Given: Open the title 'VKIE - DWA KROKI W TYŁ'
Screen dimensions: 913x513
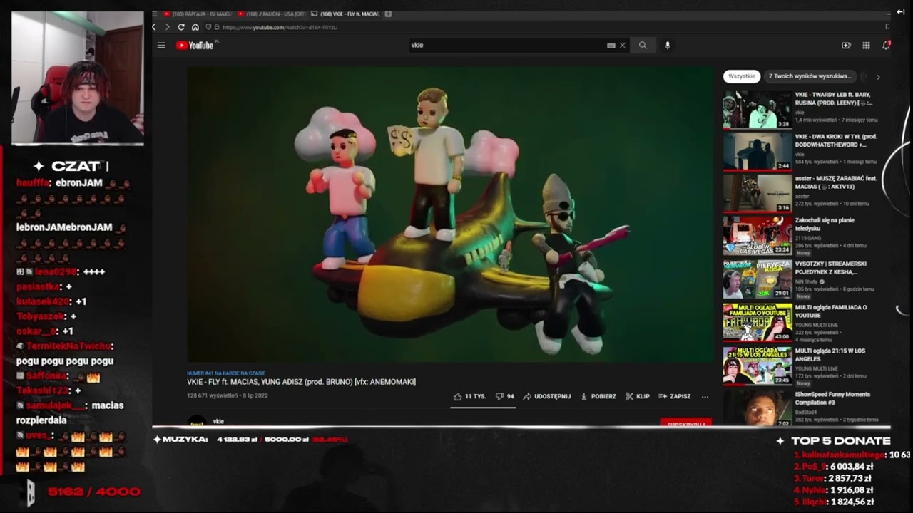Looking at the screenshot, I should tap(836, 140).
